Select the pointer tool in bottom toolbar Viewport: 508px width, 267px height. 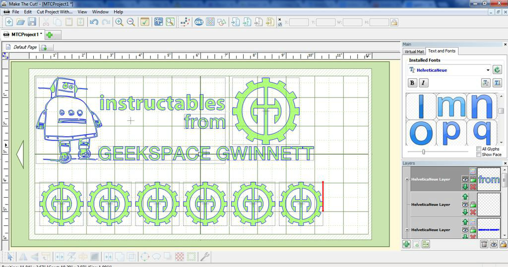10,257
